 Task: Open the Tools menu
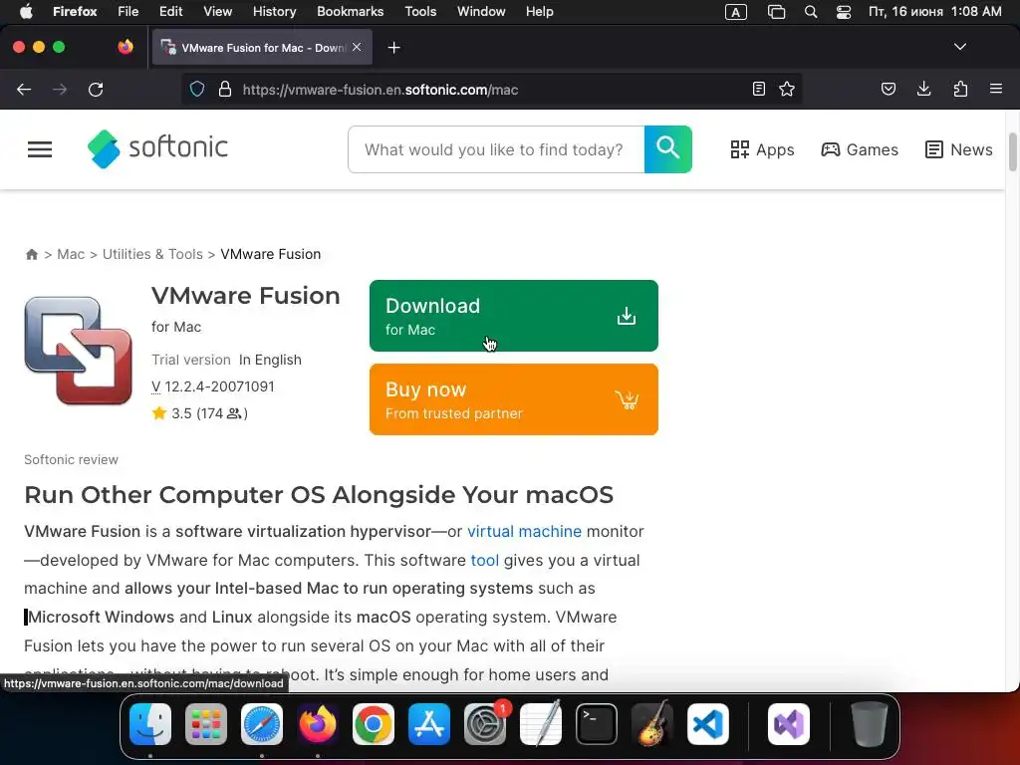(420, 12)
